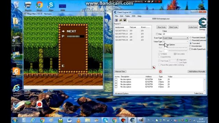Enable the Unrandomizer checkbox
The width and height of the screenshot is (219, 123).
pyautogui.click(x=190, y=46)
